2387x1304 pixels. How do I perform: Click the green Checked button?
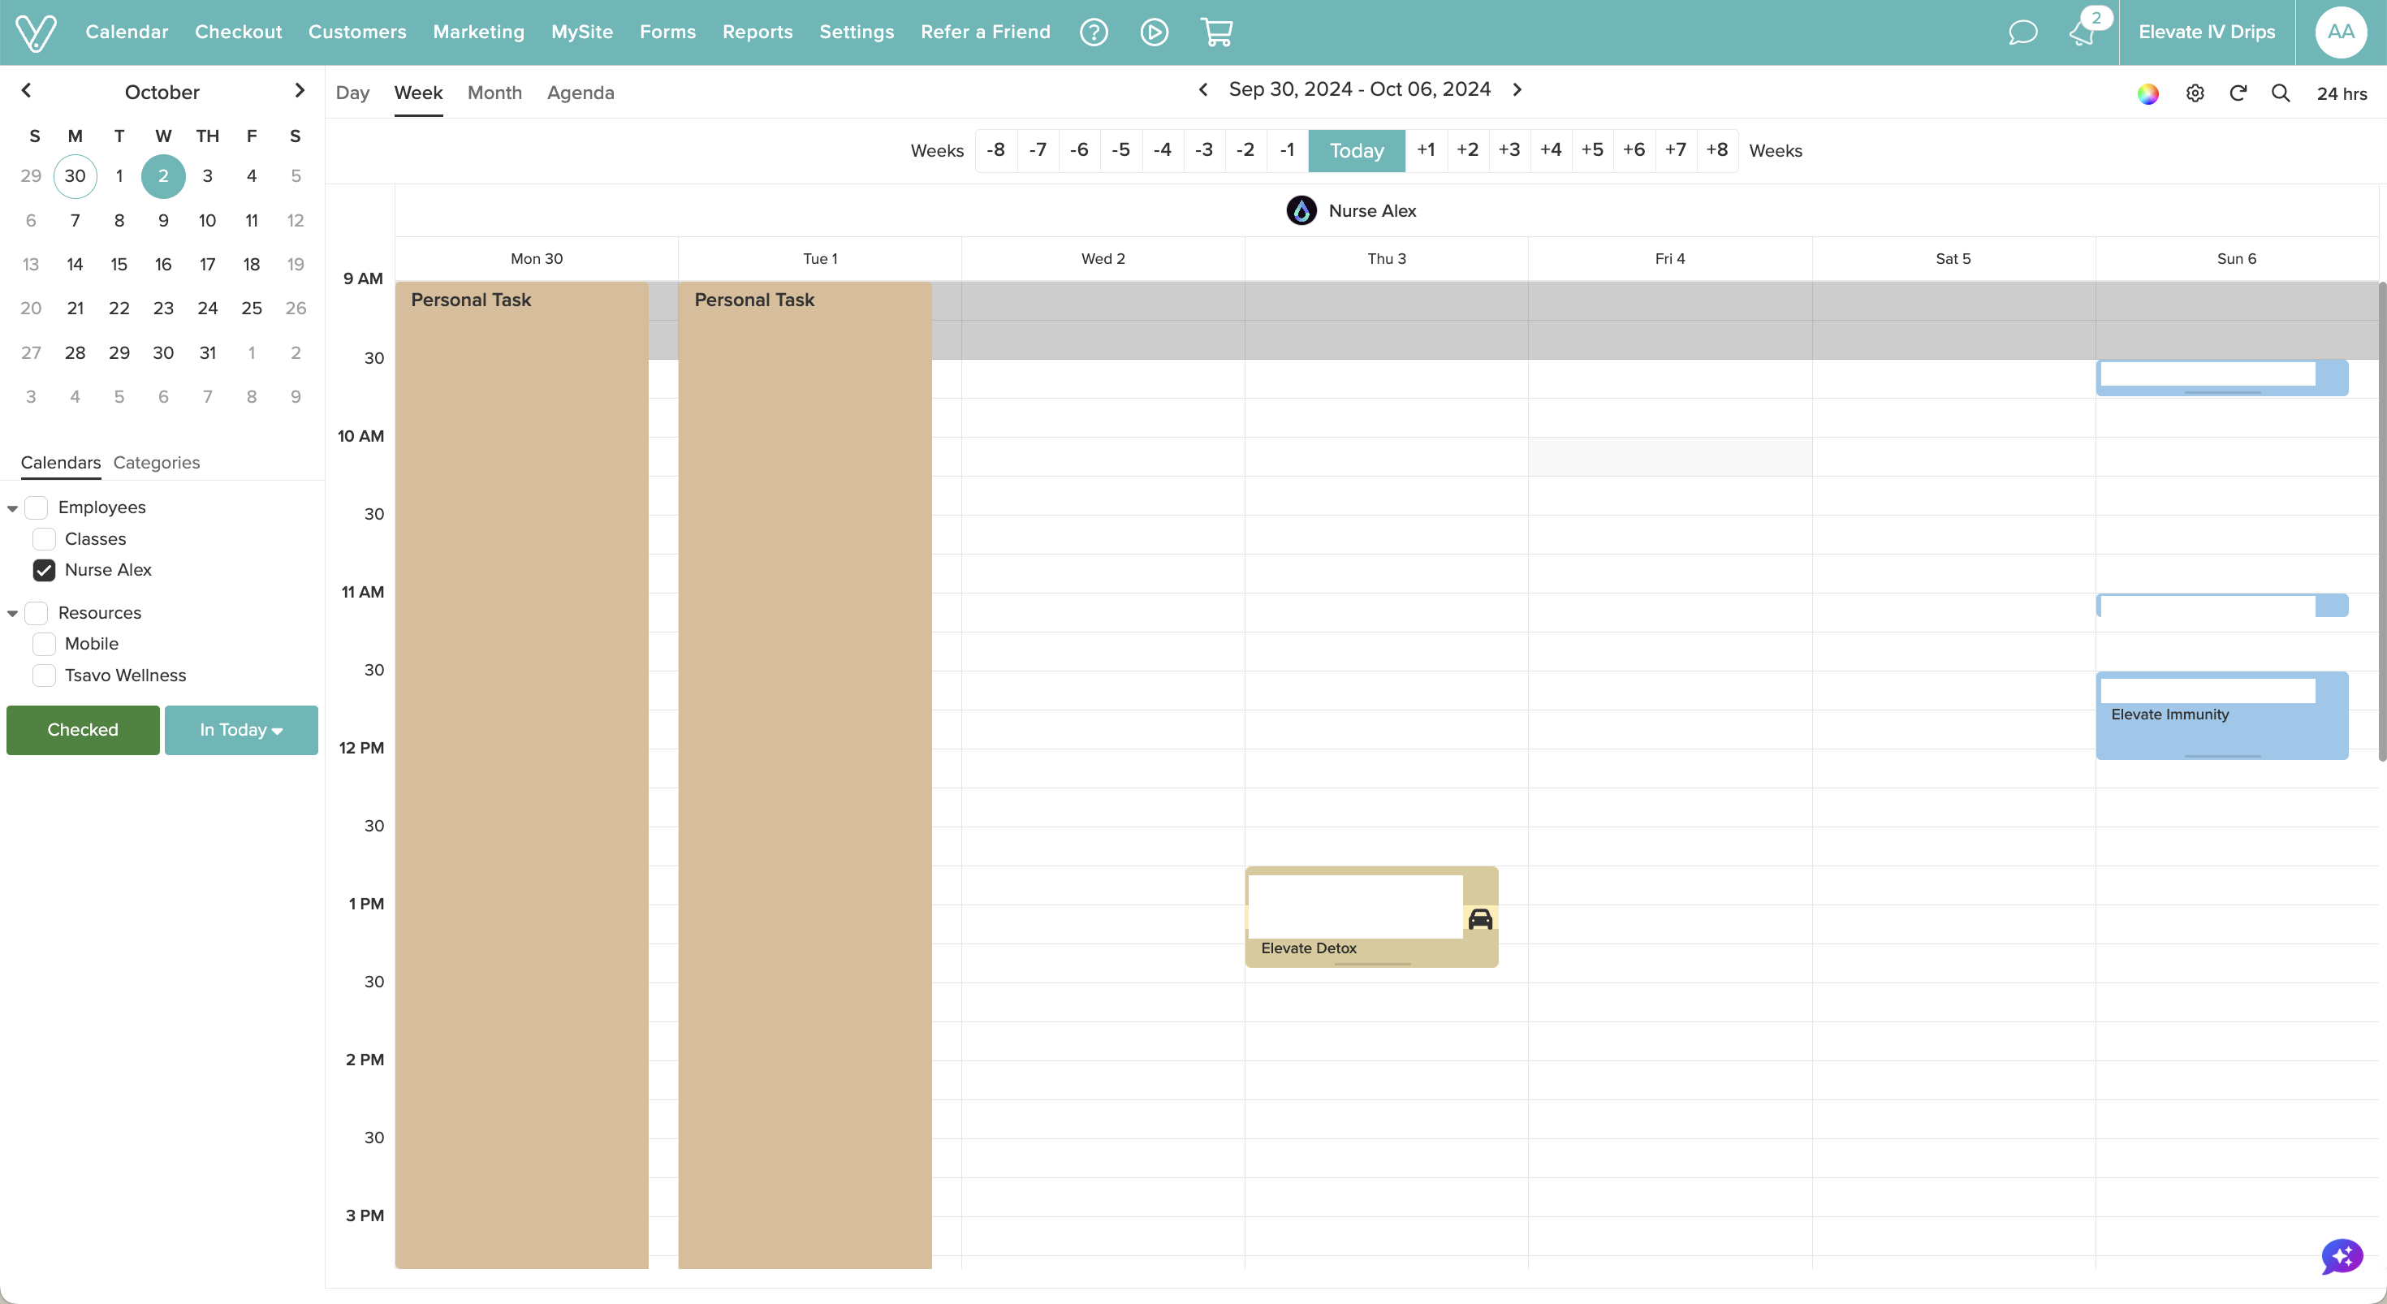coord(83,730)
